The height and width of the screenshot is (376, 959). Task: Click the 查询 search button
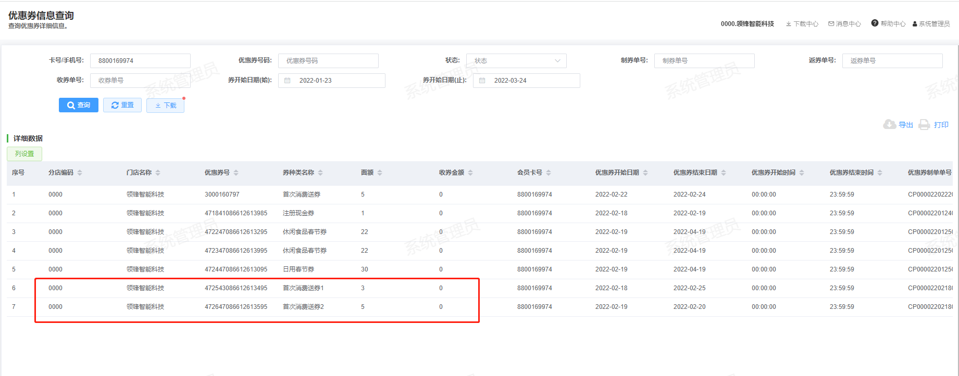click(79, 105)
